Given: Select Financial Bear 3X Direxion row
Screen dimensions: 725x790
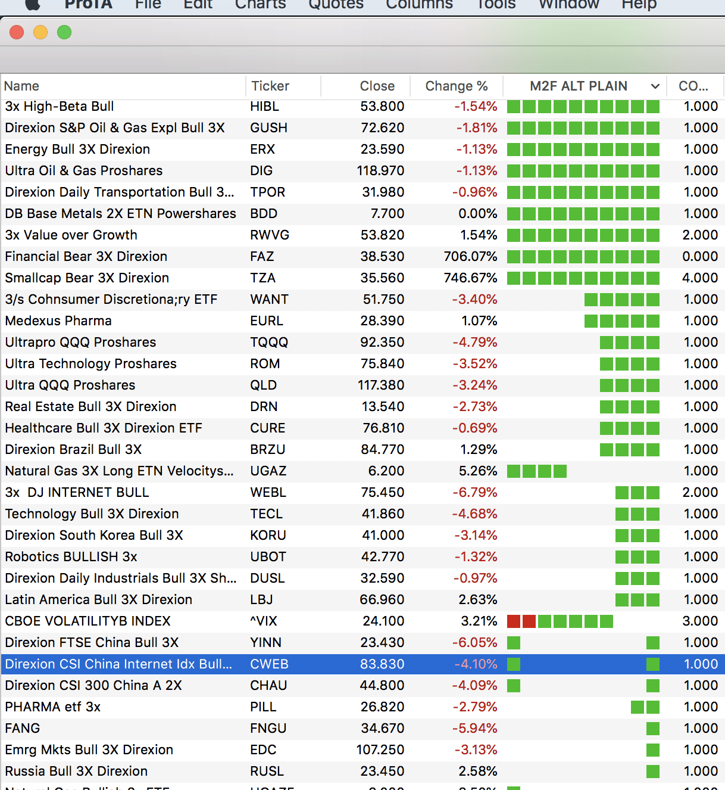Looking at the screenshot, I should (x=362, y=256).
